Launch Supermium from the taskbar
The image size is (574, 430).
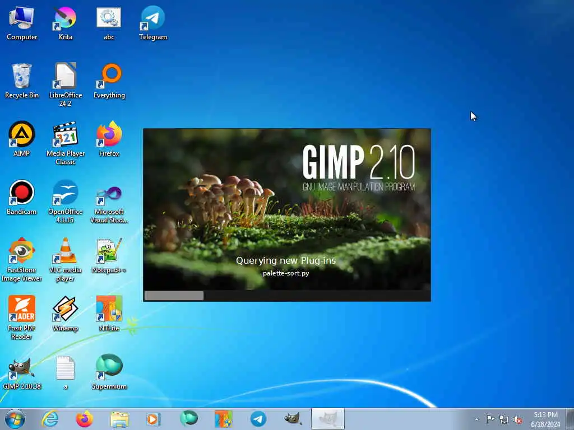[x=188, y=419]
